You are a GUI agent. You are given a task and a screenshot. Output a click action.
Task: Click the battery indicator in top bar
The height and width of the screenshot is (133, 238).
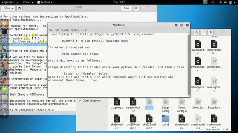point(231,2)
